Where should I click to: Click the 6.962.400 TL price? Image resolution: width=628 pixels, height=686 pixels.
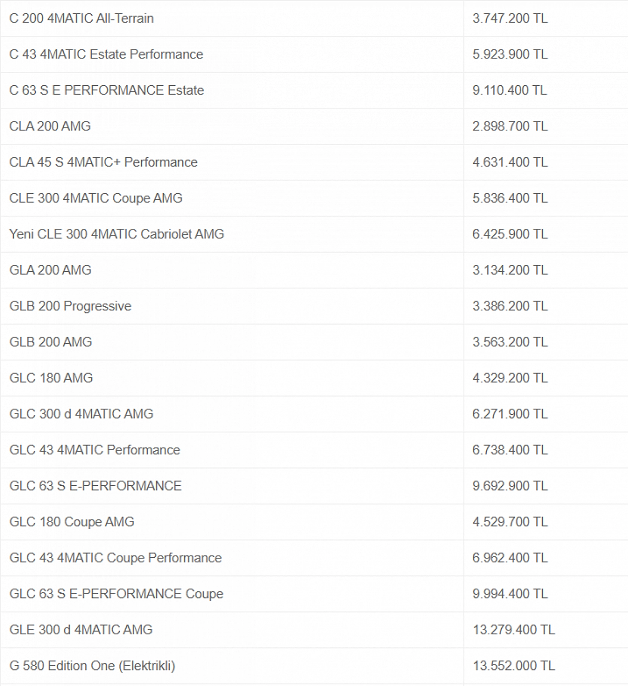(510, 558)
